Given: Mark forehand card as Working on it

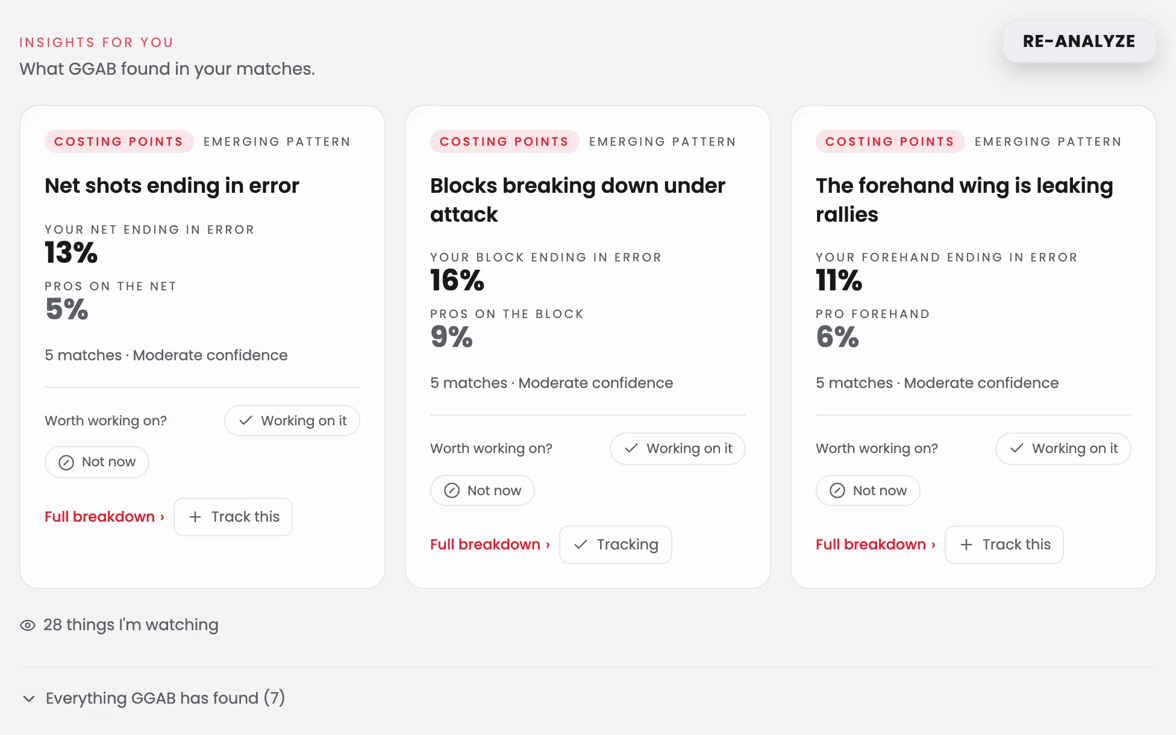Looking at the screenshot, I should click(1063, 449).
